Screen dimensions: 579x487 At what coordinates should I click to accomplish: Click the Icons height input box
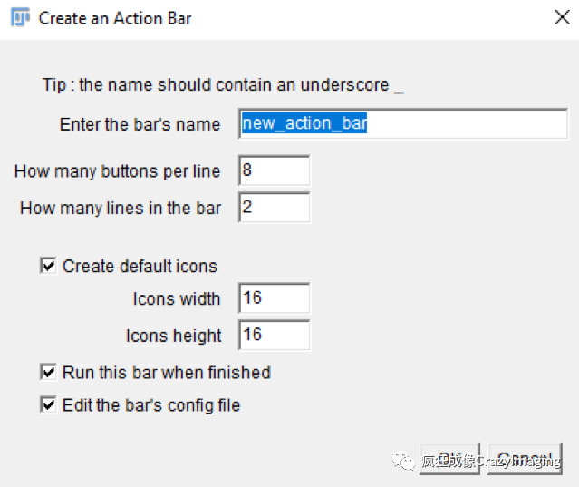275,335
